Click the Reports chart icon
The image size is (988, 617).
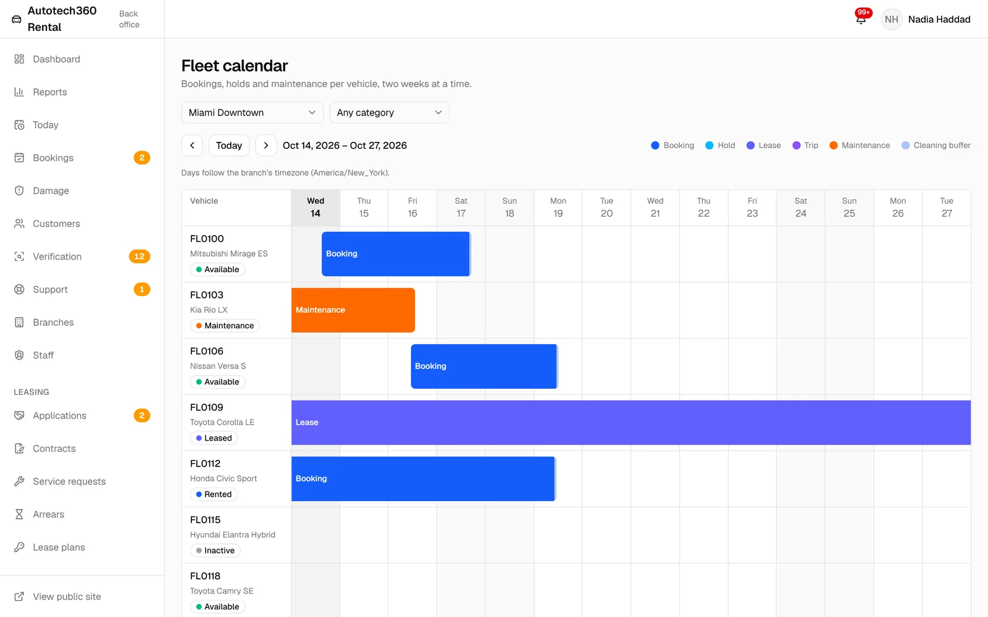coord(19,92)
